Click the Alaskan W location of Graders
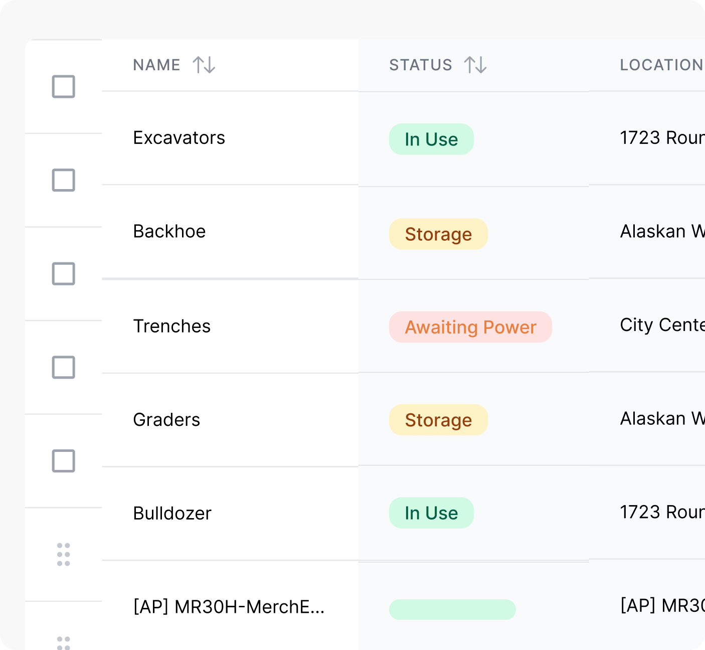The height and width of the screenshot is (650, 705). point(662,418)
